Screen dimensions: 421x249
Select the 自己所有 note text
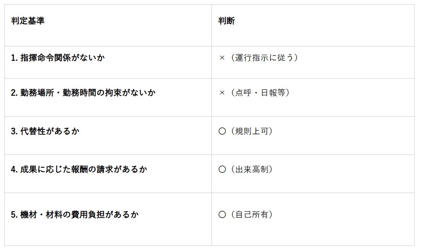pos(250,214)
